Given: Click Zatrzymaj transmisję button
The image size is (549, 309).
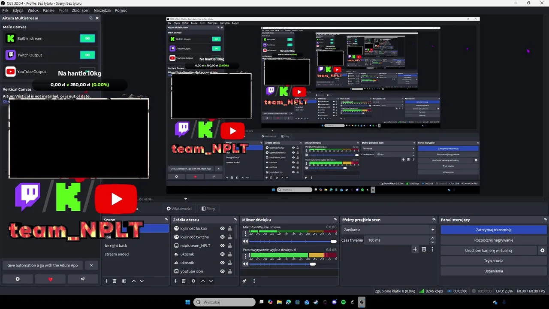Looking at the screenshot, I should click(494, 230).
